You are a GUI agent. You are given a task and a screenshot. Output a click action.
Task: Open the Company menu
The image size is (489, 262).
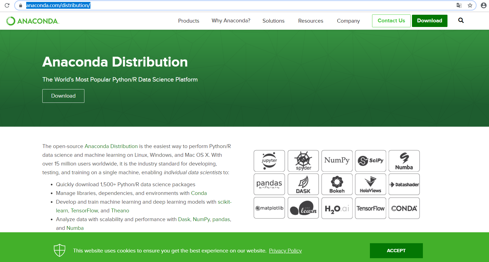click(348, 21)
